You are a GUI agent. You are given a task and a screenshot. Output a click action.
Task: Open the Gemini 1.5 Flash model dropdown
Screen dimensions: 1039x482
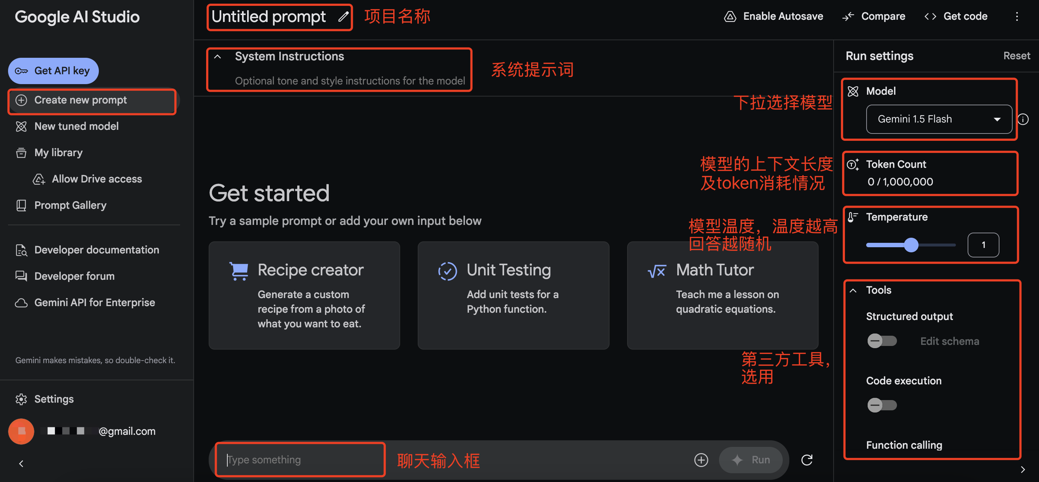(939, 119)
